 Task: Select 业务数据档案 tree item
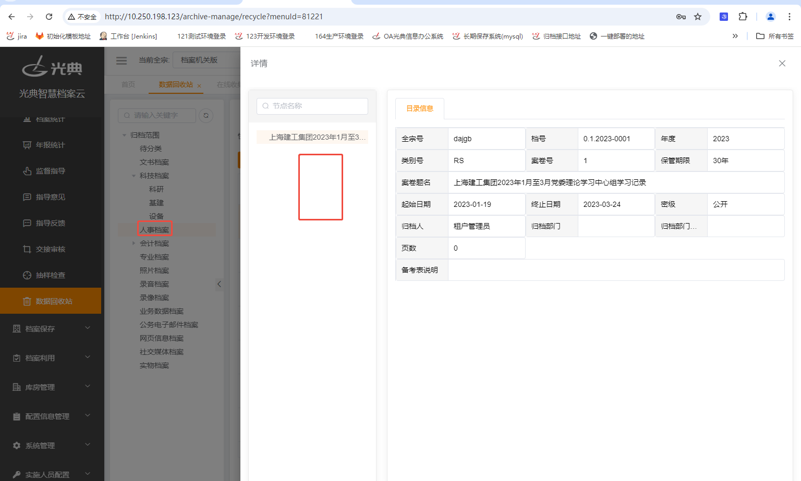tap(162, 311)
